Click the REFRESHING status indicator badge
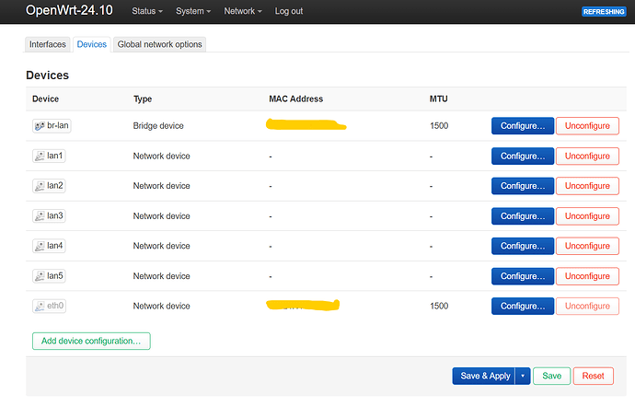 click(x=604, y=12)
